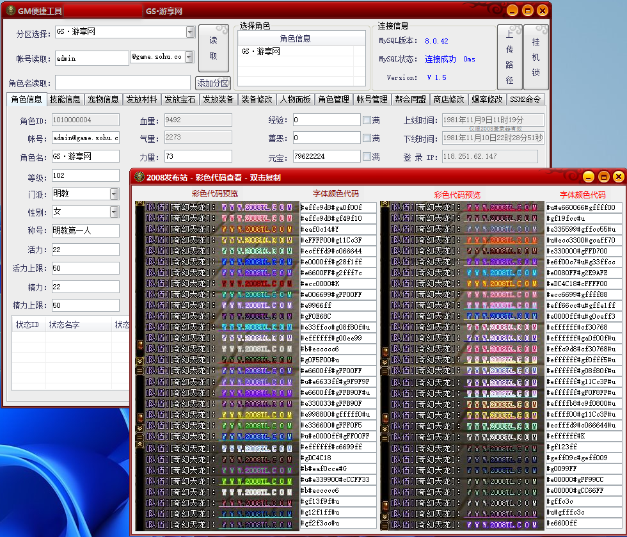Click the 挂机锁 button
627x537 pixels.
[x=536, y=57]
